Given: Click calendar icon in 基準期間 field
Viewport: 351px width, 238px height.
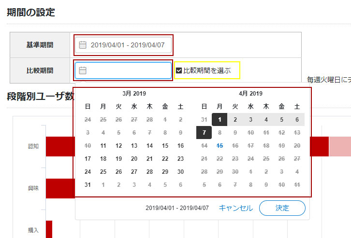Looking at the screenshot, I should coord(83,45).
